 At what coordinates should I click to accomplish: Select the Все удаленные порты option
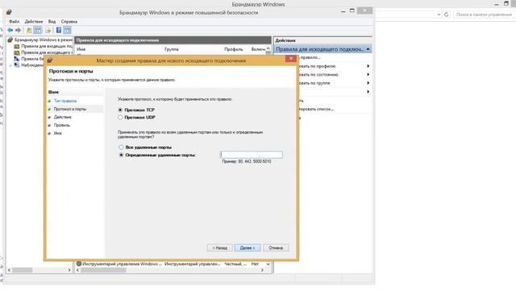click(x=121, y=147)
